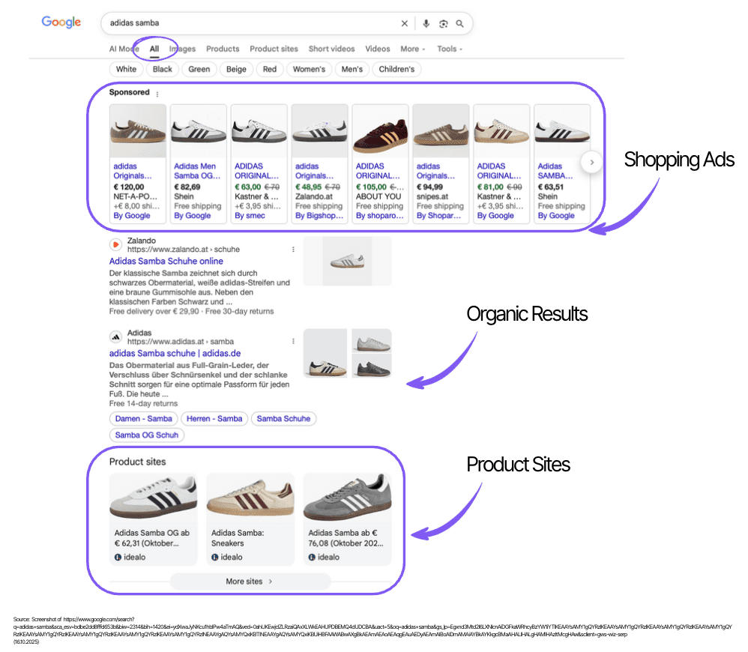This screenshot has height=652, width=748.
Task: Open ABOUT YOU €105,00 shoe image
Action: tap(380, 131)
